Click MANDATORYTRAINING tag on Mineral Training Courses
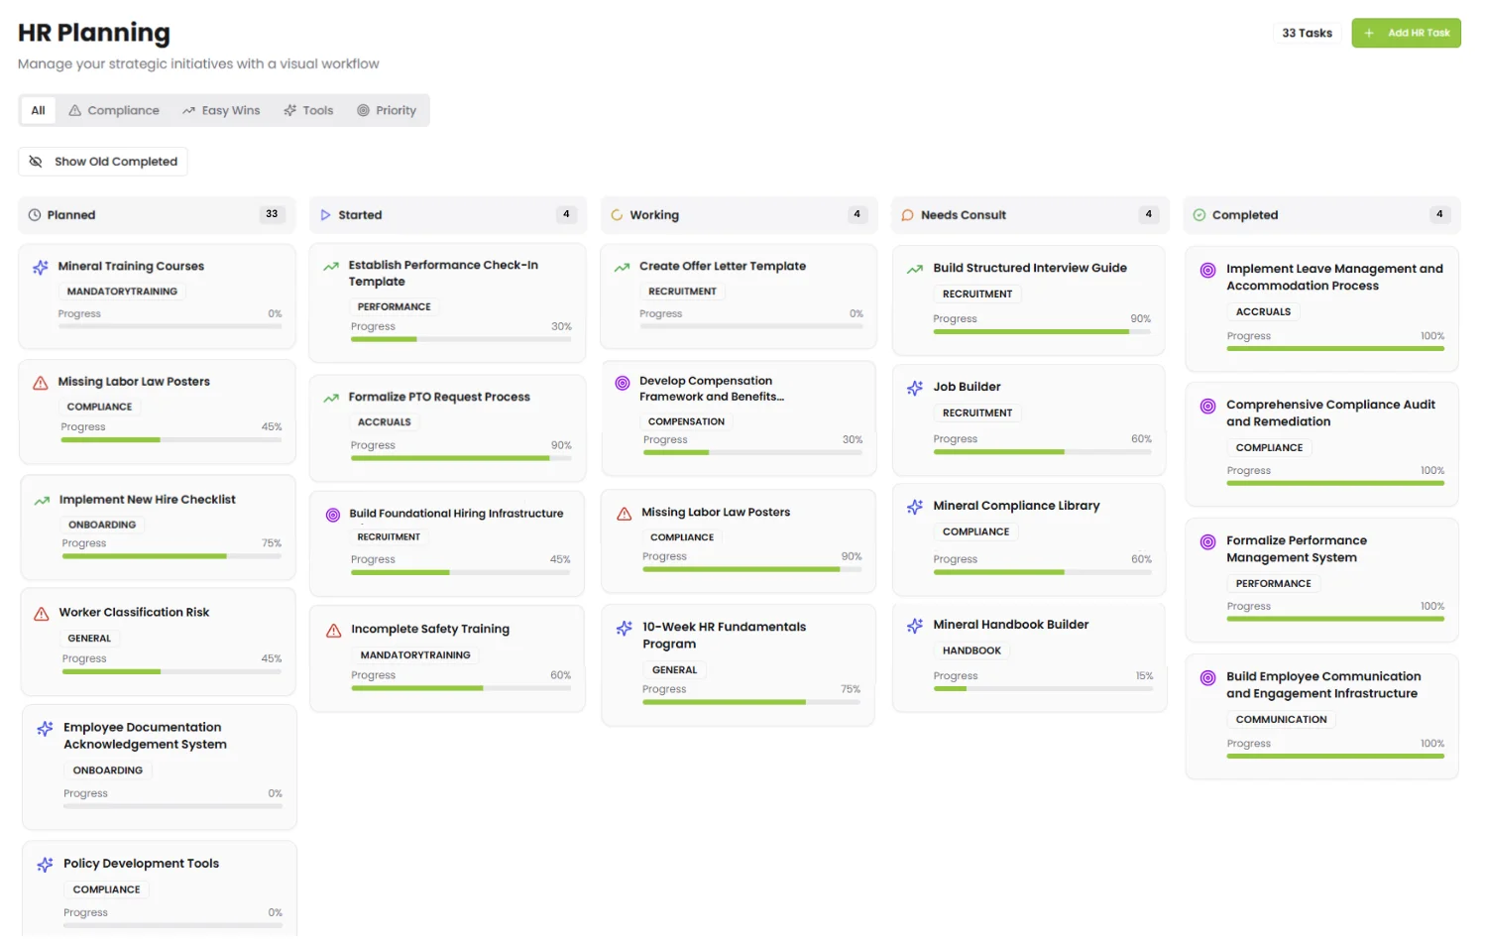 (122, 292)
